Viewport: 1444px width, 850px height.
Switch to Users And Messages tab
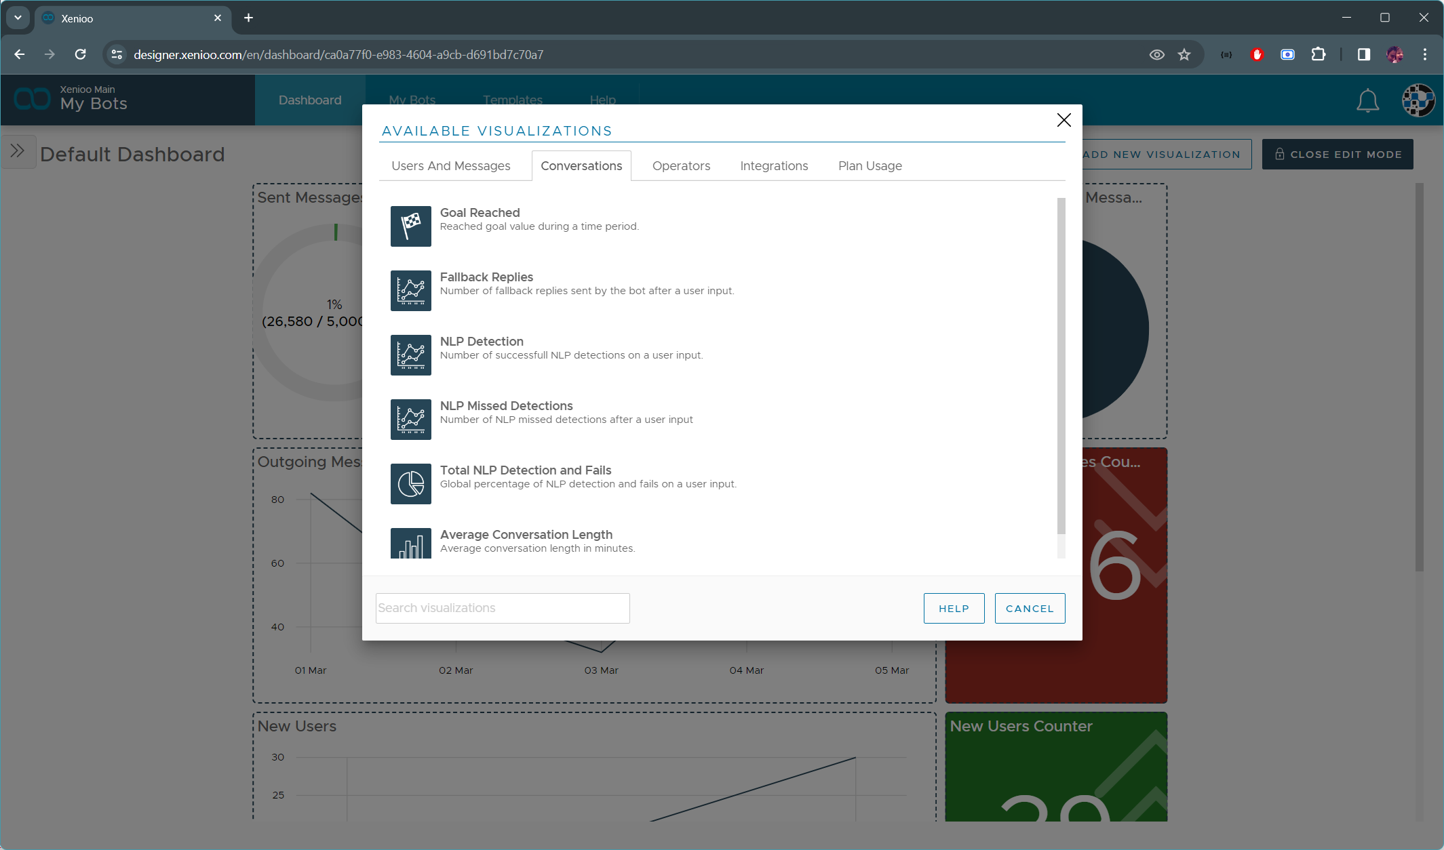click(450, 166)
